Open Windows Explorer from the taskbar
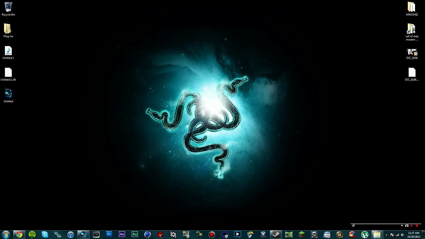The height and width of the screenshot is (239, 425). [377, 235]
